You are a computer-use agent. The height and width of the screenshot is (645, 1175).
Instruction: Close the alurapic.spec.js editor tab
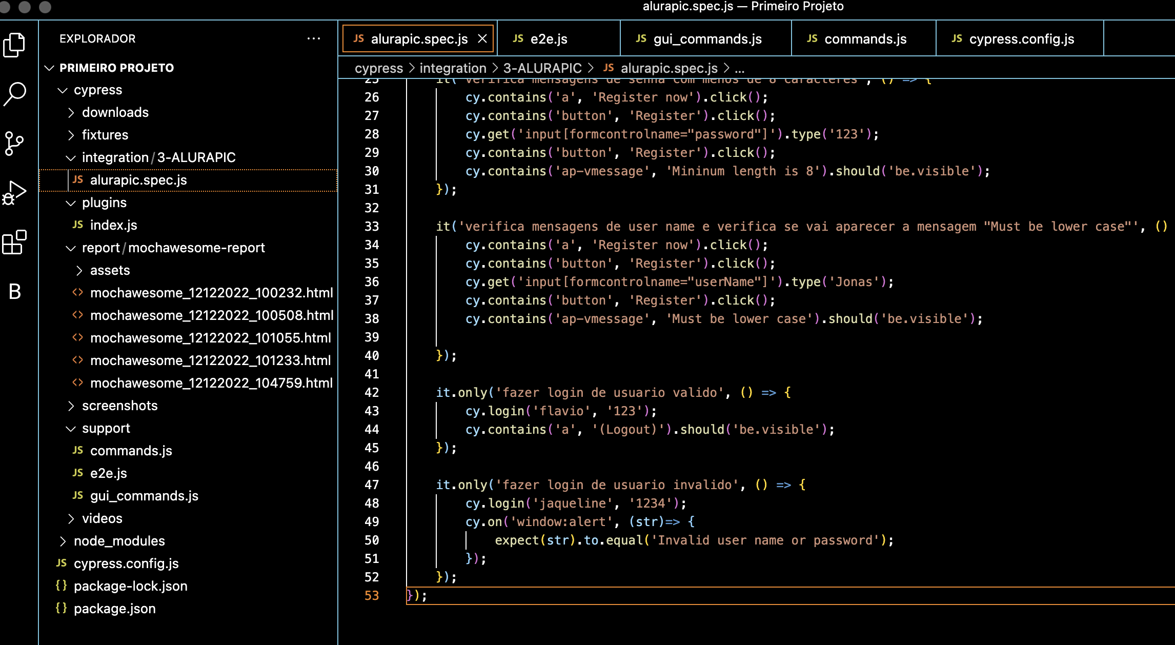(482, 39)
